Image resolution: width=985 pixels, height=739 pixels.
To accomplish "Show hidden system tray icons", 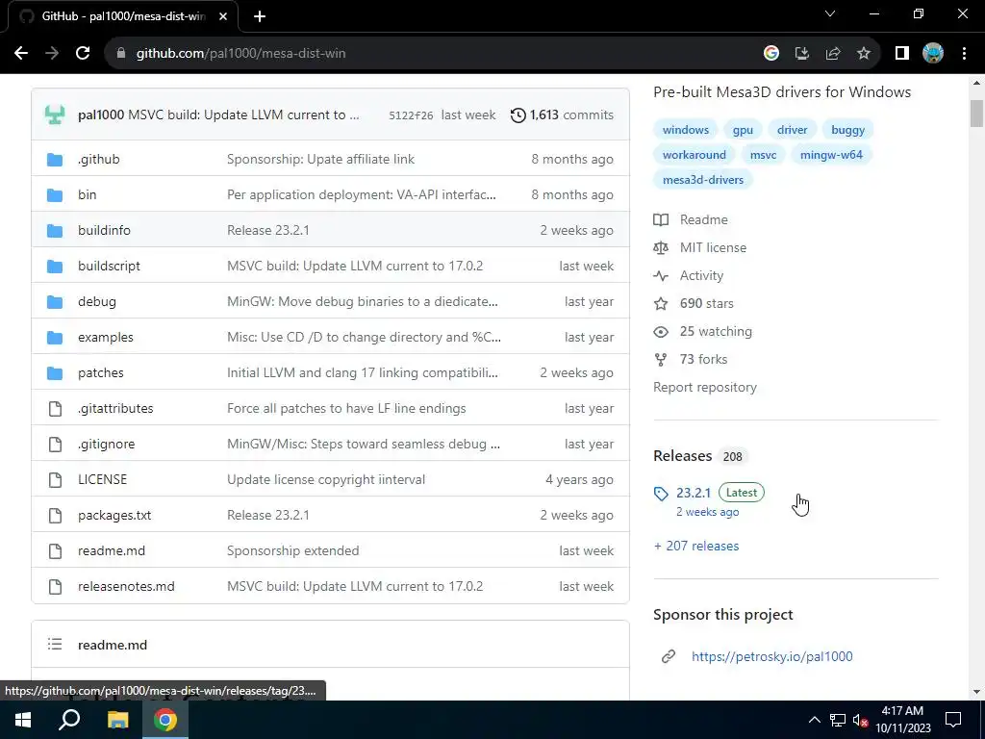I will click(x=814, y=720).
